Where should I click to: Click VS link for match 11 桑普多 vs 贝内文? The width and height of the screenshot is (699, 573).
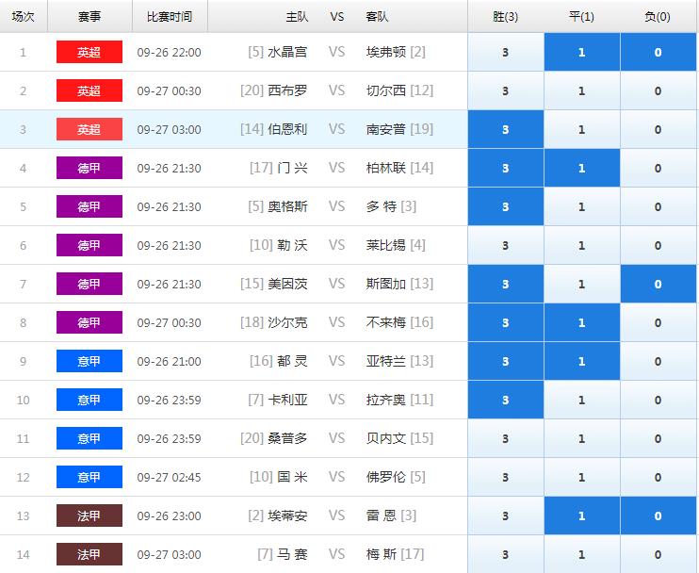click(337, 439)
